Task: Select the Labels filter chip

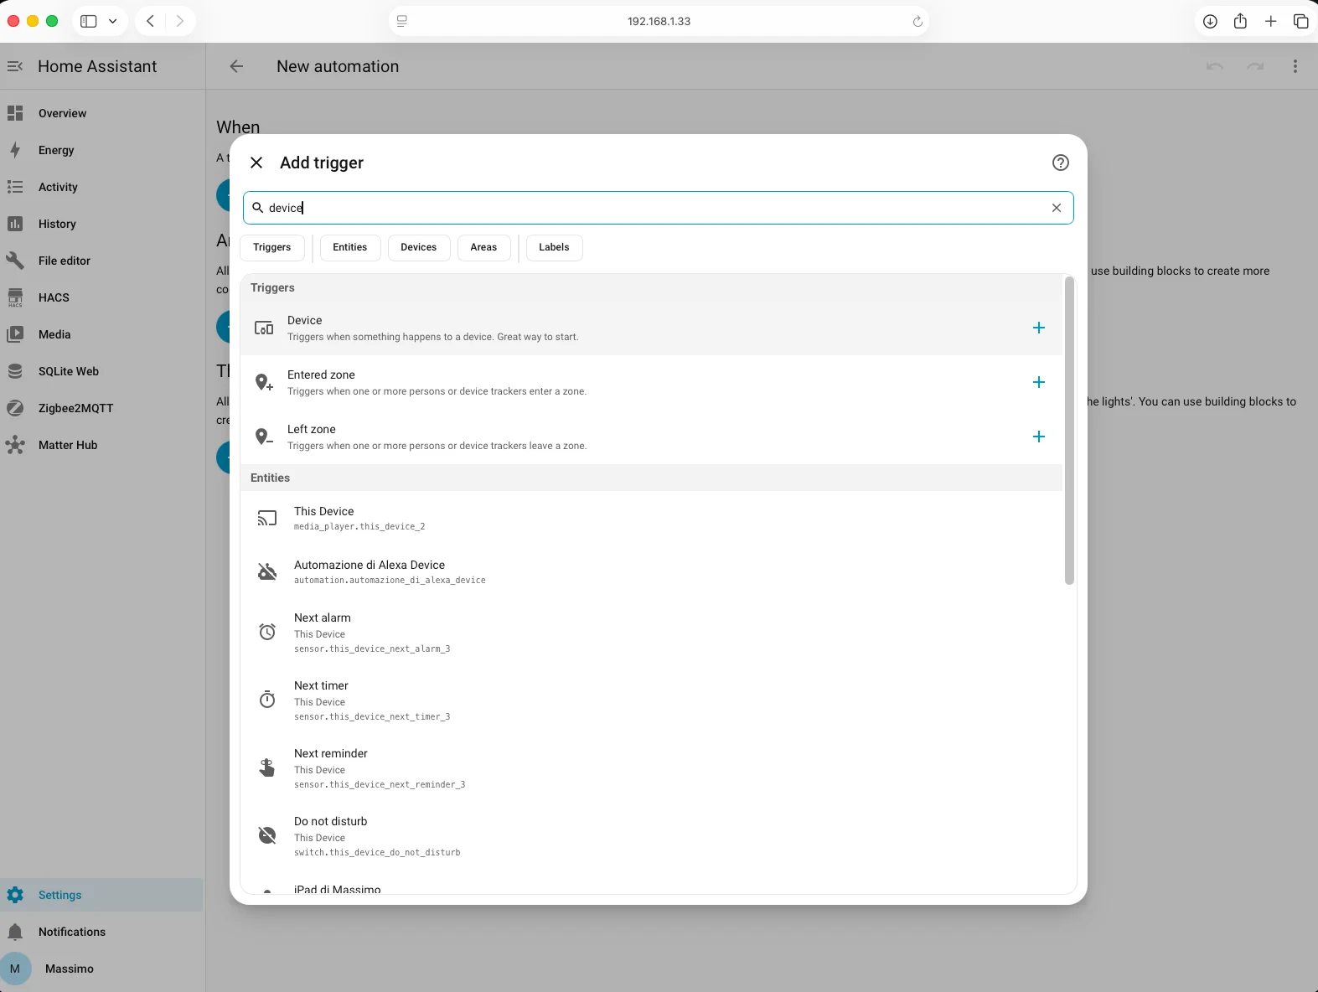Action: [554, 247]
